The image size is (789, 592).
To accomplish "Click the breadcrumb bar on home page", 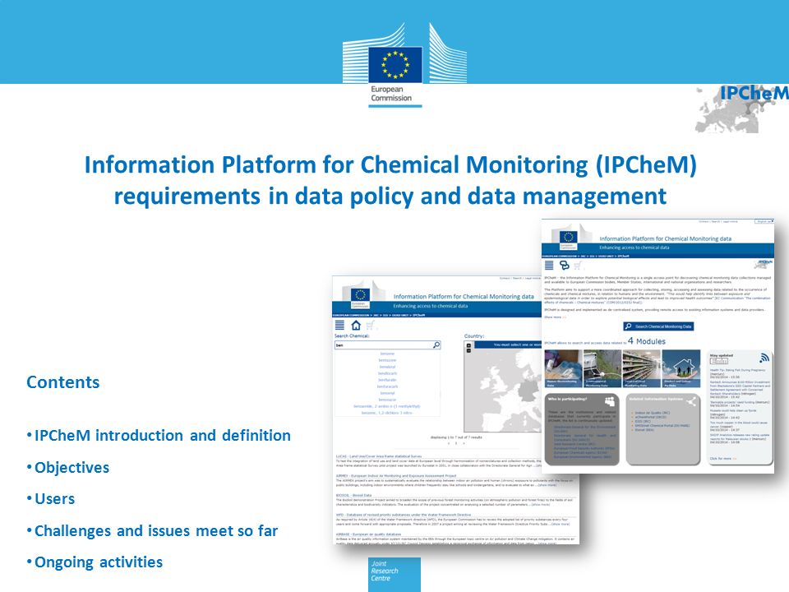I will point(657,257).
